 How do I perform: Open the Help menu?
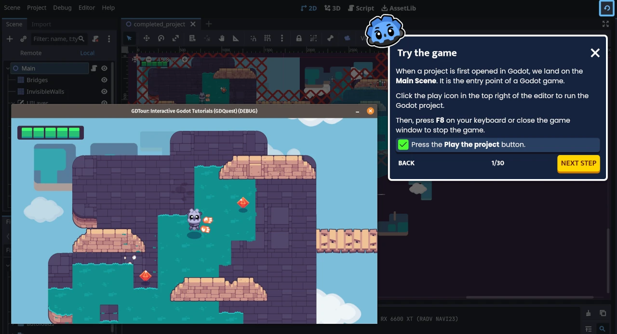coord(108,8)
